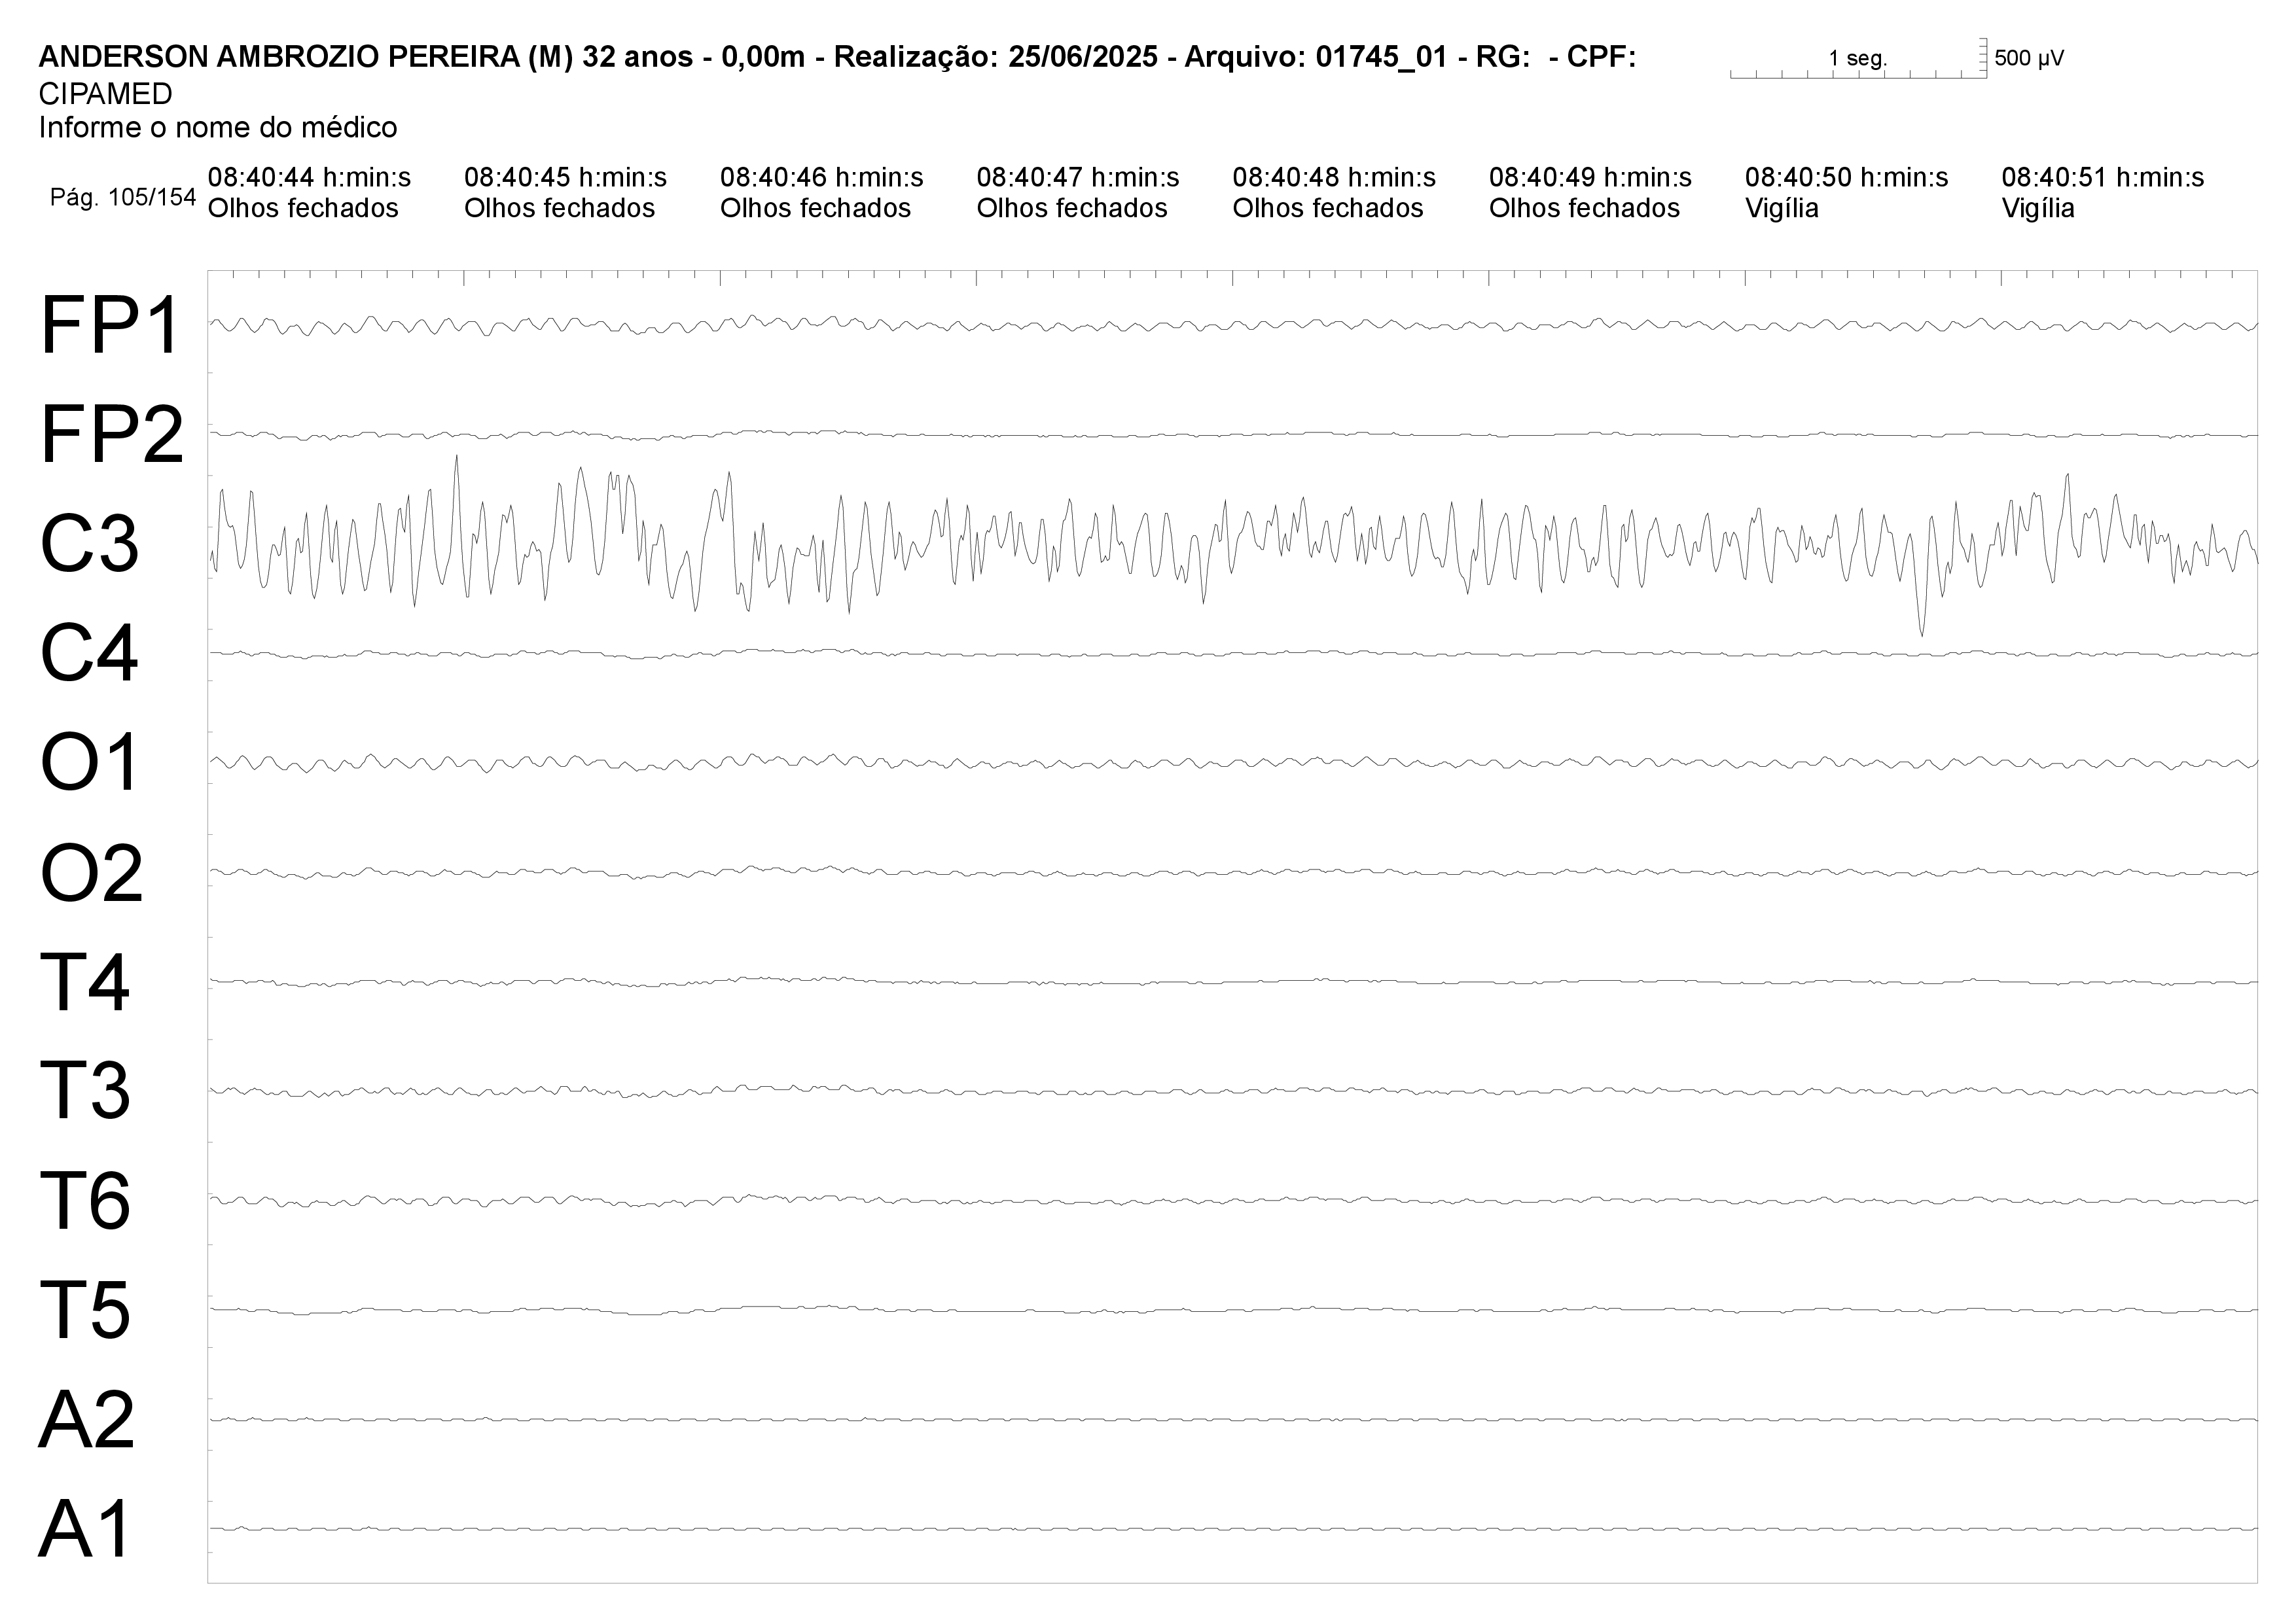The image size is (2296, 1622).
Task: Click the T6 channel label
Action: click(85, 1200)
